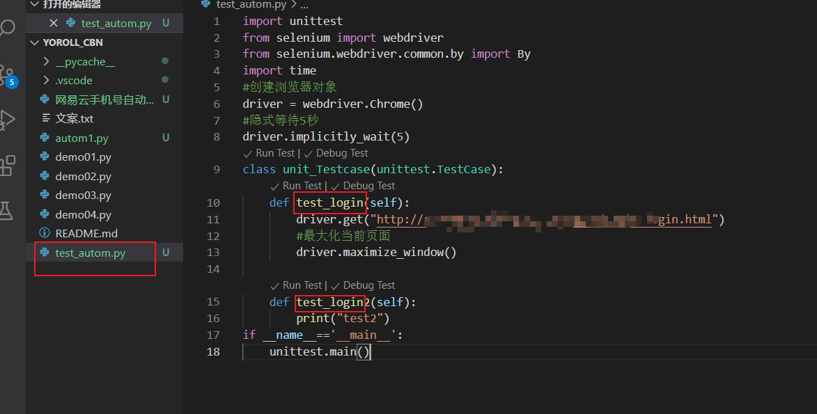Select test_autom.py in the file tree

[x=90, y=253]
